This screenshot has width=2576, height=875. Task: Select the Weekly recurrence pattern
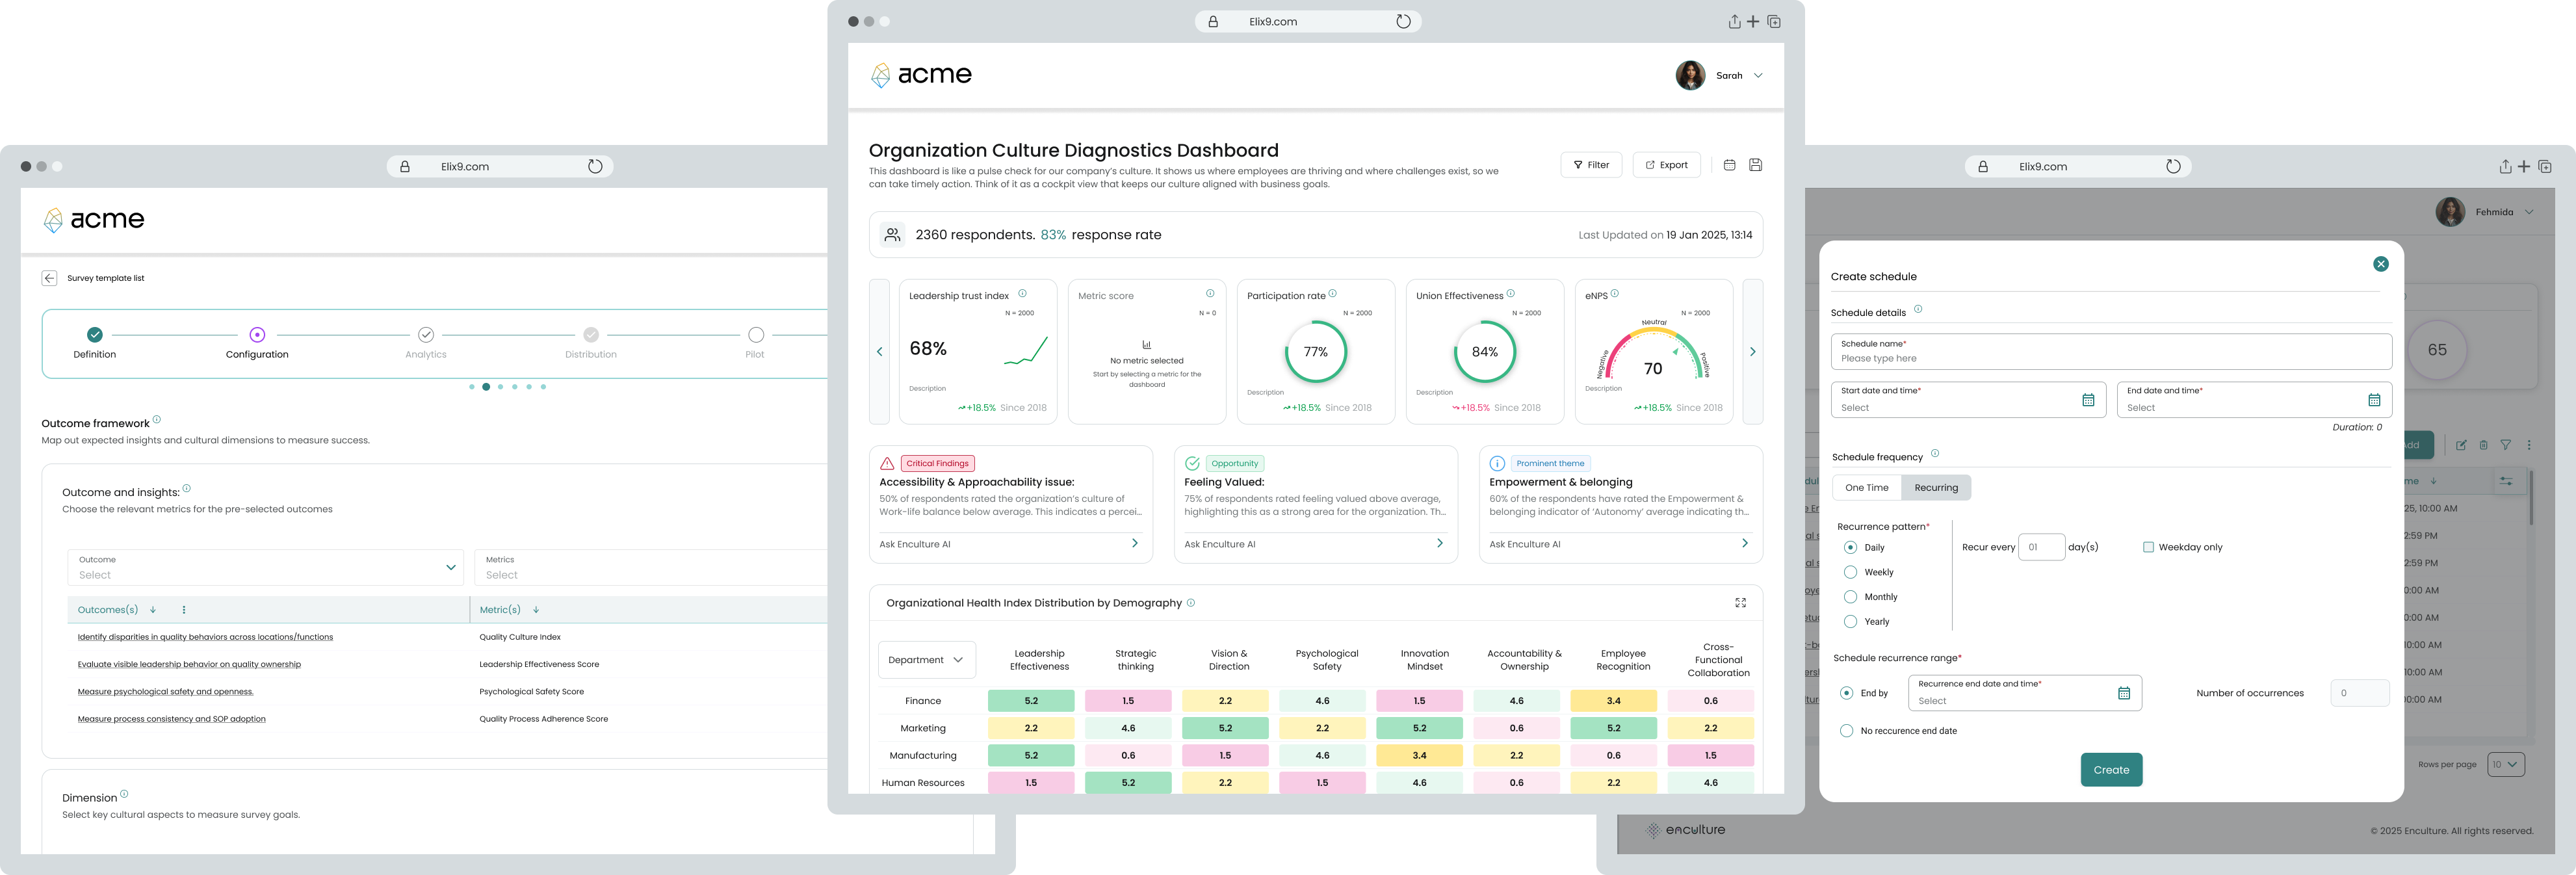tap(1851, 572)
